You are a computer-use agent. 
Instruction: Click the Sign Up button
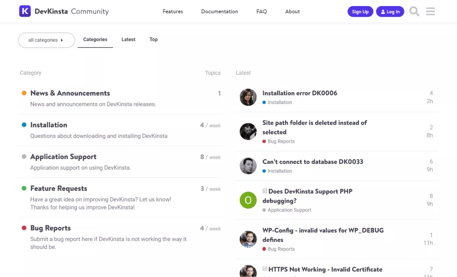click(x=360, y=12)
